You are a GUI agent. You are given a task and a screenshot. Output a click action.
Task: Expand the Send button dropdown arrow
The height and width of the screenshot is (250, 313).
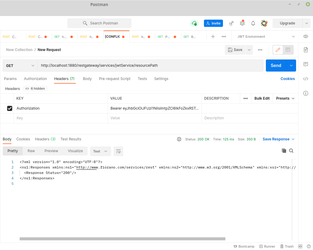click(x=291, y=66)
